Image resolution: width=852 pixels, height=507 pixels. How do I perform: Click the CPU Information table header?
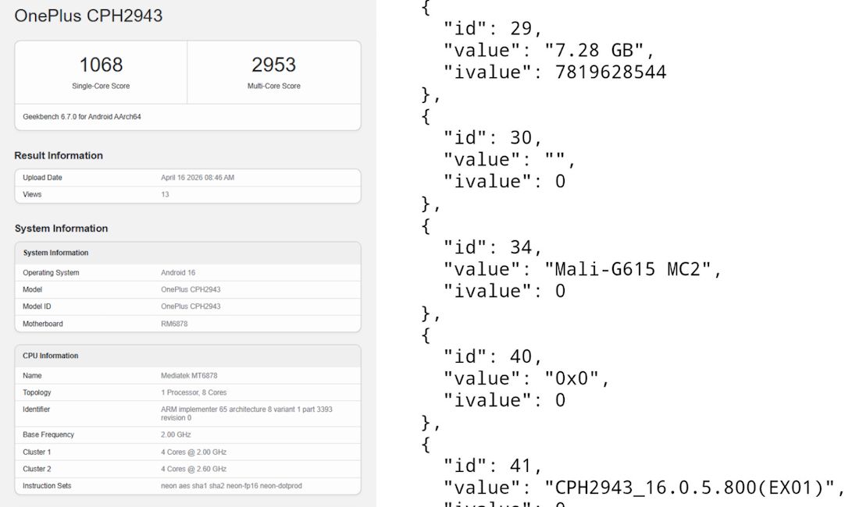click(x=51, y=356)
